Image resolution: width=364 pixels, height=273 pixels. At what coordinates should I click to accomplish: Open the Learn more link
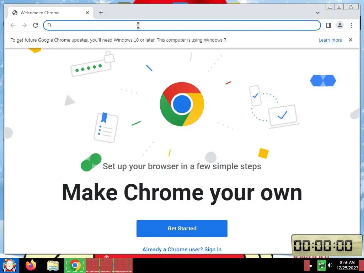point(330,40)
